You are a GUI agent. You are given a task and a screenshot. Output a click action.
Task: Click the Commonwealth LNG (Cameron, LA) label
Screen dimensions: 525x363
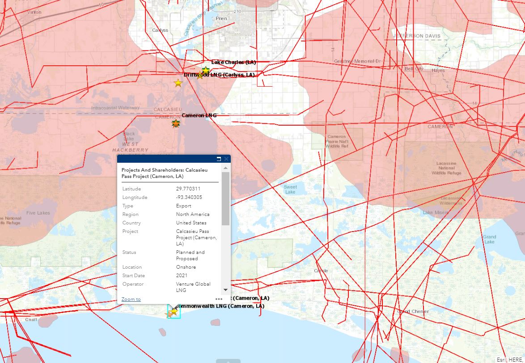(x=220, y=306)
